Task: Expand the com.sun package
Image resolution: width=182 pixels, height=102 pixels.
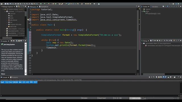Action: coord(7,14)
